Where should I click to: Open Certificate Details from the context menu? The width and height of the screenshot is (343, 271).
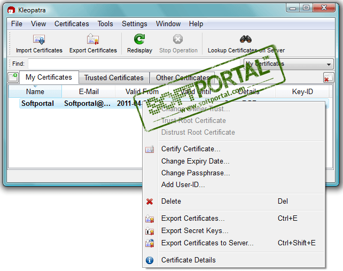tap(233, 260)
